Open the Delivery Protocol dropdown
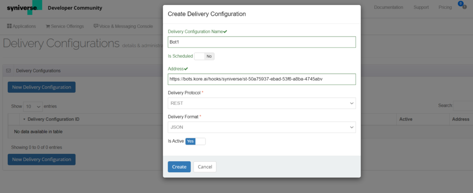This screenshot has width=473, height=193. point(261,103)
